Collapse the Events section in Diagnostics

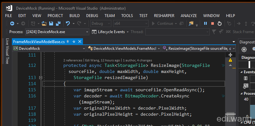click(241, 72)
